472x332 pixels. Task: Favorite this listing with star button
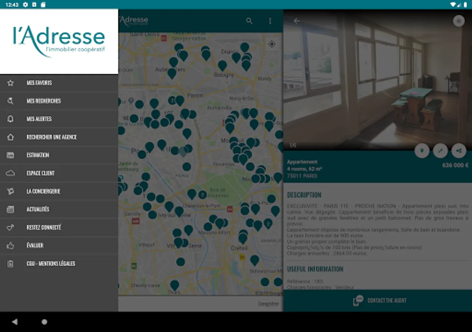459,21
